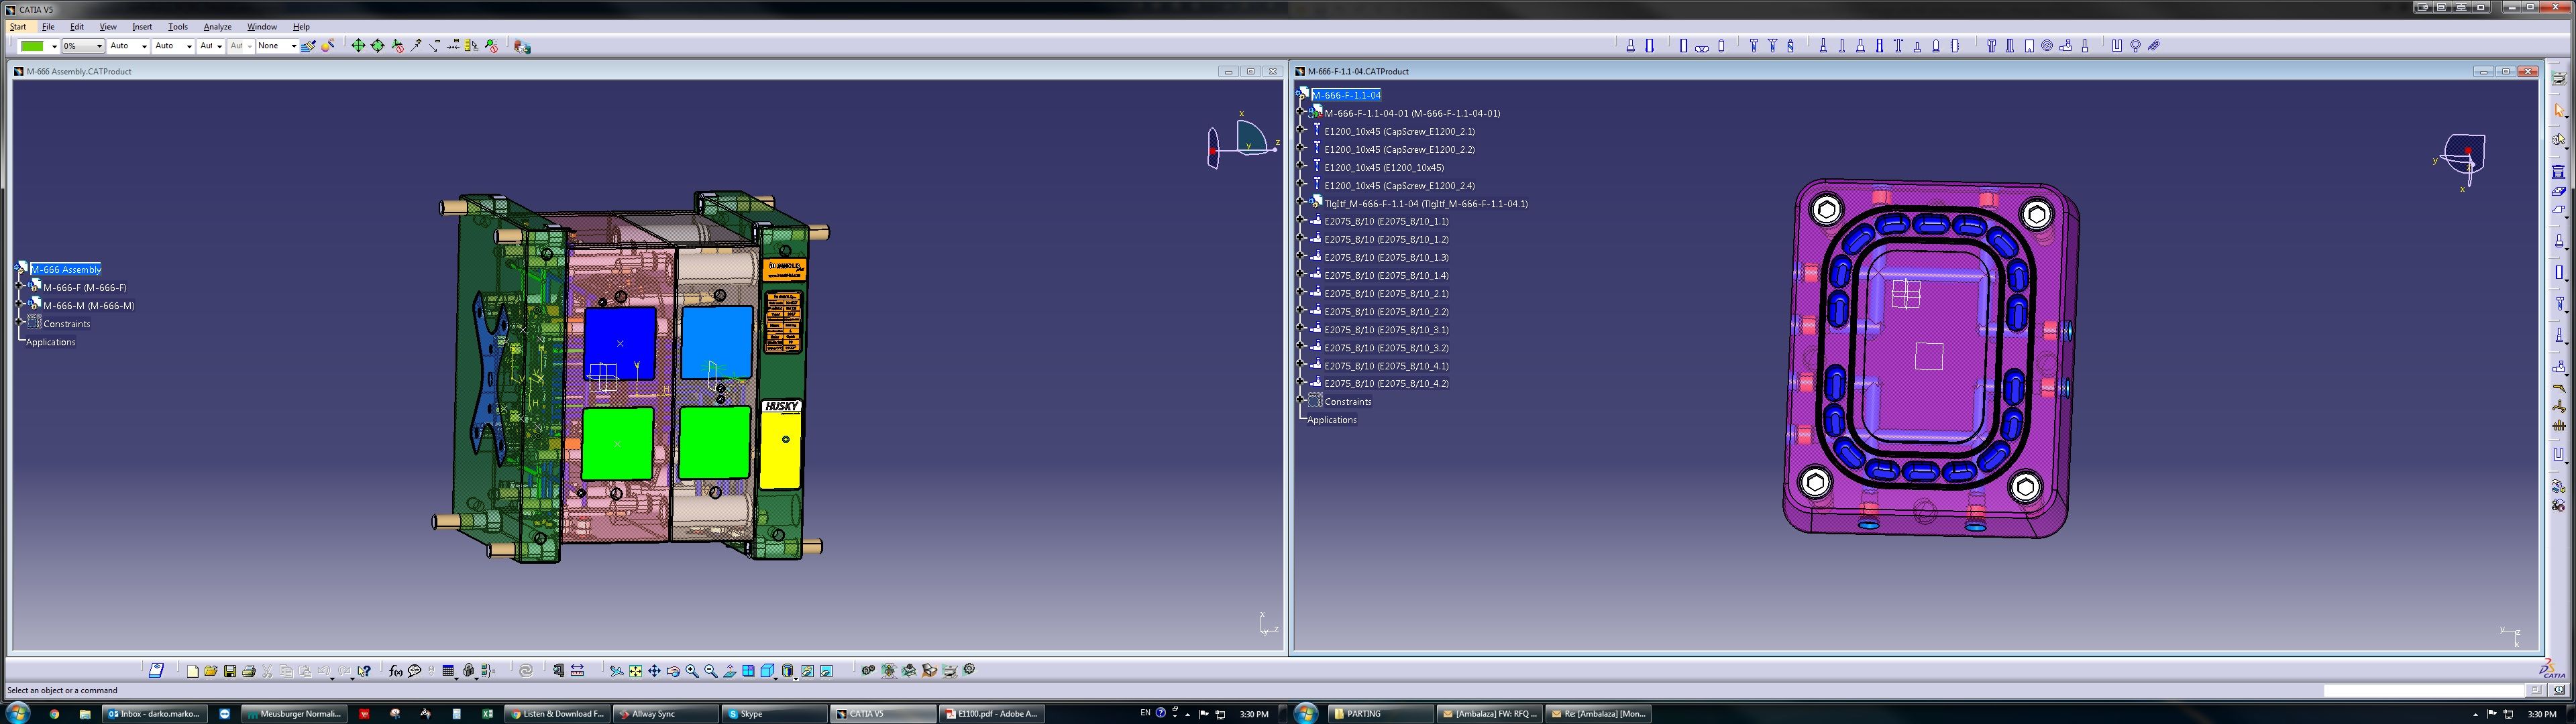Open the None dropdown in graphic properties

coord(293,46)
